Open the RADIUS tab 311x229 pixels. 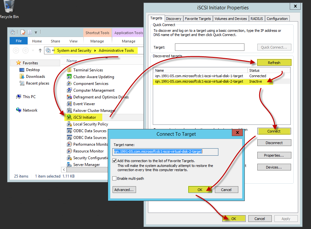click(x=257, y=19)
